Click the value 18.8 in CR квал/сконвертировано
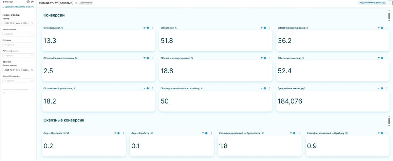 167,71
